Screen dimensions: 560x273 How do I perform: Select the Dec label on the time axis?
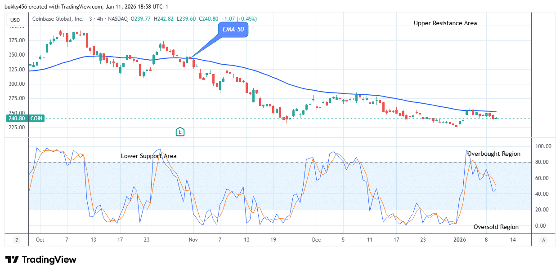coord(316,240)
